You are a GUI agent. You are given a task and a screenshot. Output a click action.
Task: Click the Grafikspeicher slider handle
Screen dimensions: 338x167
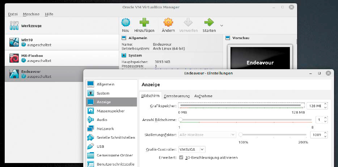(x=303, y=105)
